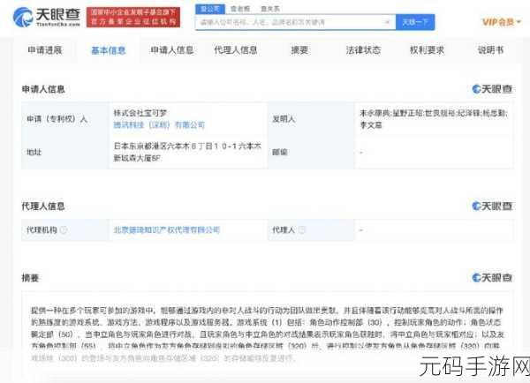Switch to the 法律状态 tab
The image size is (530, 383).
363,50
